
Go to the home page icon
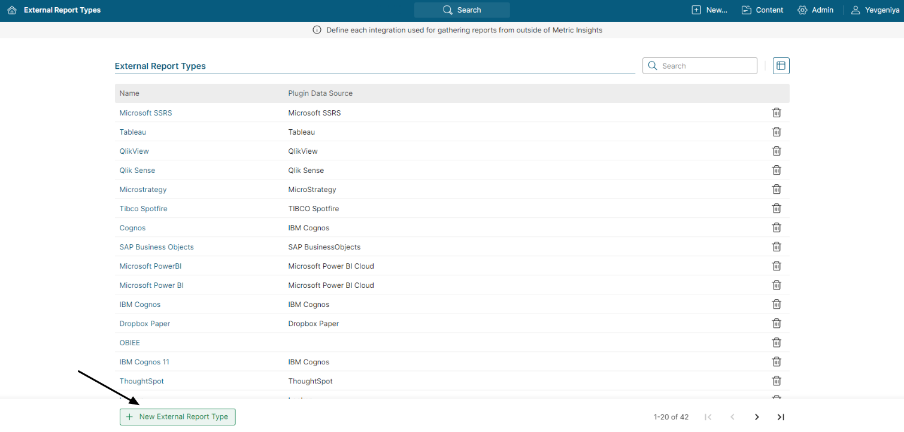(x=12, y=10)
